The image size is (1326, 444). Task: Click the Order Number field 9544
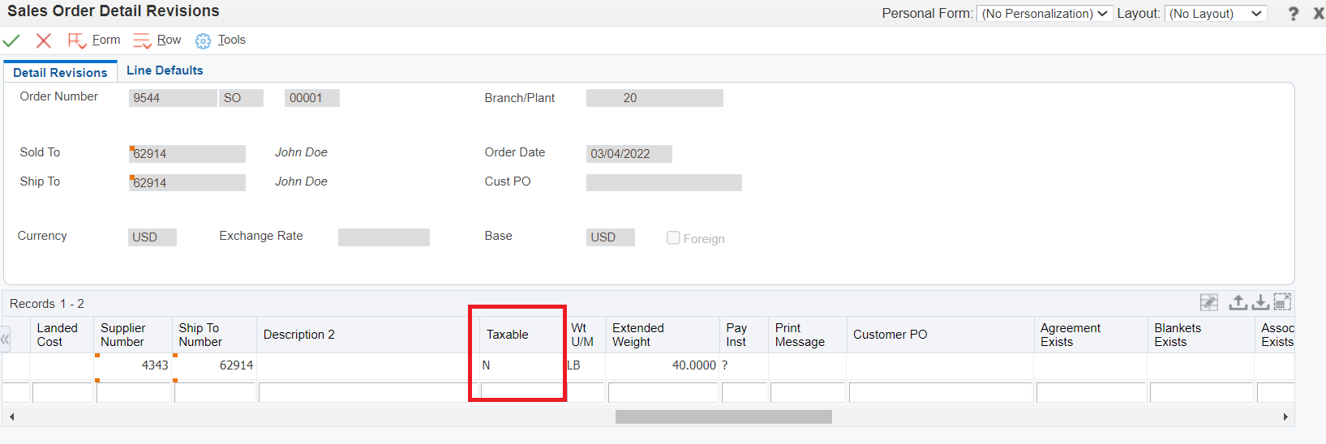click(173, 98)
